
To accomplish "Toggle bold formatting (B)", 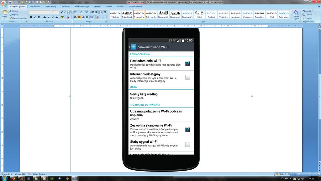I will (x=31, y=17).
